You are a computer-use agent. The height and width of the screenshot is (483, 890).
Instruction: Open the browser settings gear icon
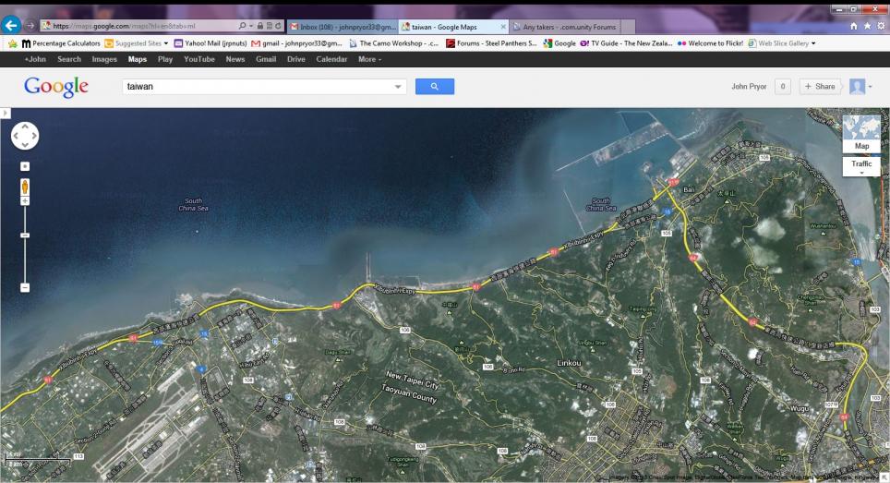(879, 26)
